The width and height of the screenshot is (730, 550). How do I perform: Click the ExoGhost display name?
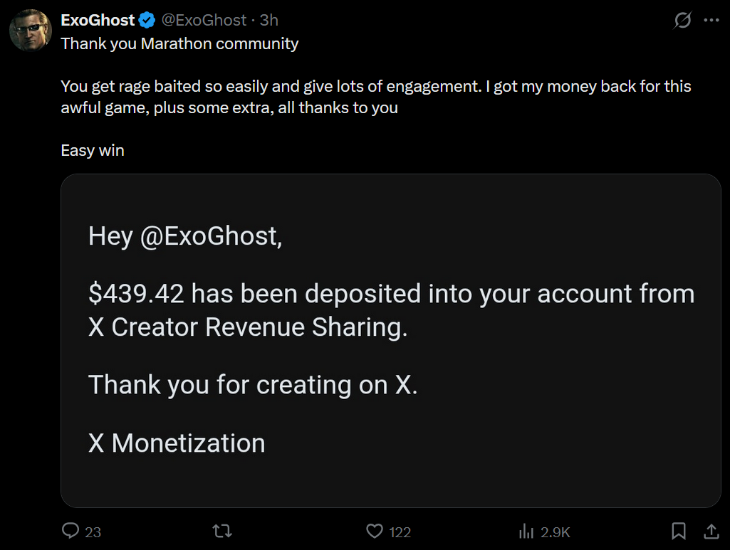click(x=98, y=20)
